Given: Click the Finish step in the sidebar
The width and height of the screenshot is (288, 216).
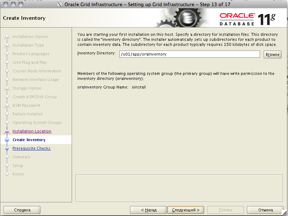Looking at the screenshot, I should click(18, 174).
